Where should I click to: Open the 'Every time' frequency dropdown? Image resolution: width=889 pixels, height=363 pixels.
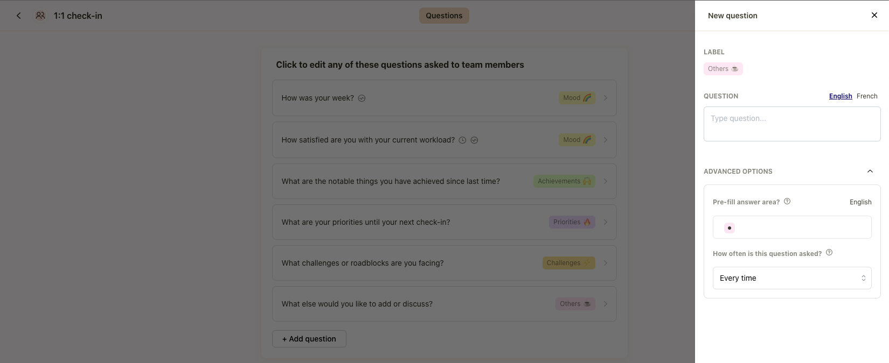(x=792, y=278)
